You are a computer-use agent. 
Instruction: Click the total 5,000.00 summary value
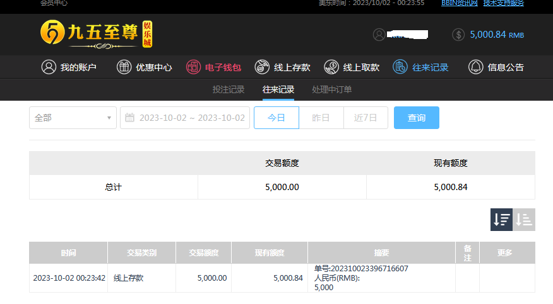click(x=282, y=187)
